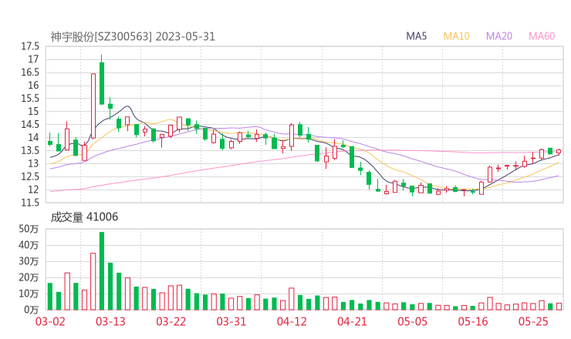Click the 0万 volume axis label

32,310
